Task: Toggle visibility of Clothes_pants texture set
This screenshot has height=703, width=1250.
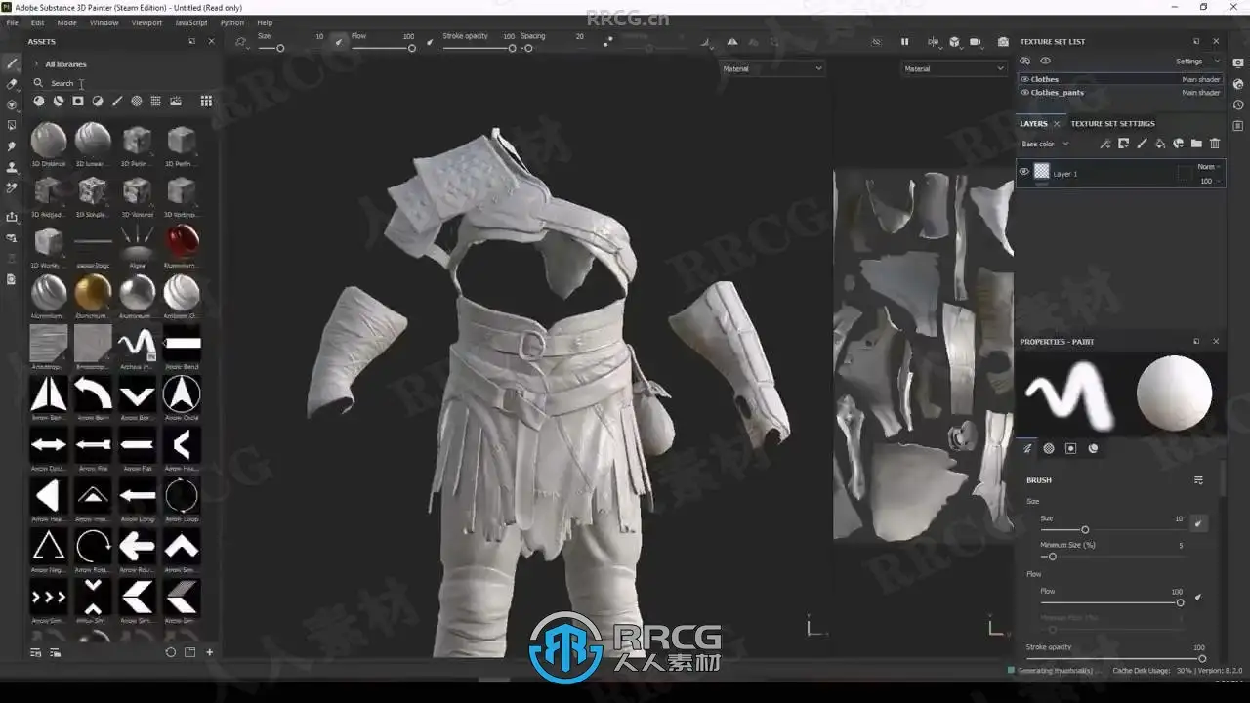Action: [1024, 93]
